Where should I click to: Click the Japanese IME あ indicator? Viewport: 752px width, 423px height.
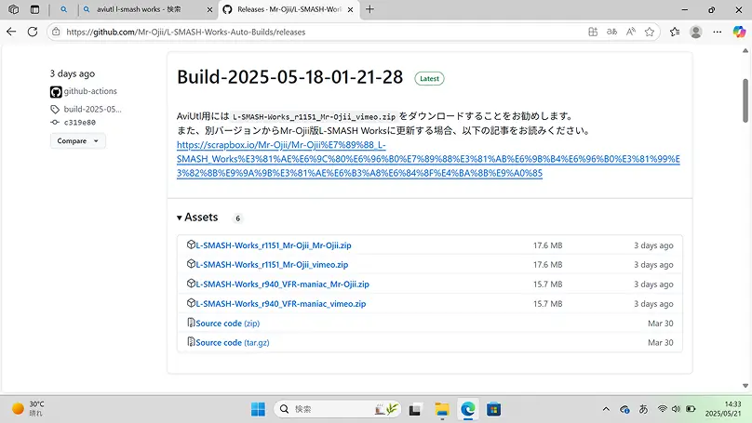coord(644,409)
